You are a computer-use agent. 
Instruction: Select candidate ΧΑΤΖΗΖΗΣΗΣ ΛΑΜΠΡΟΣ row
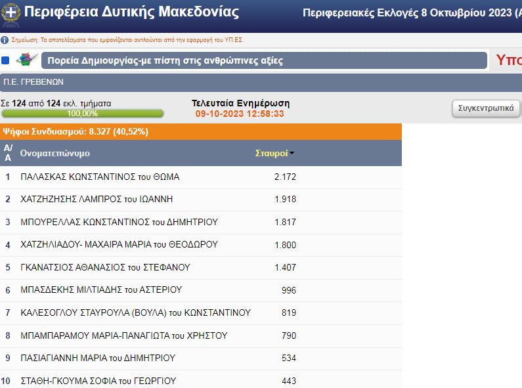click(97, 199)
